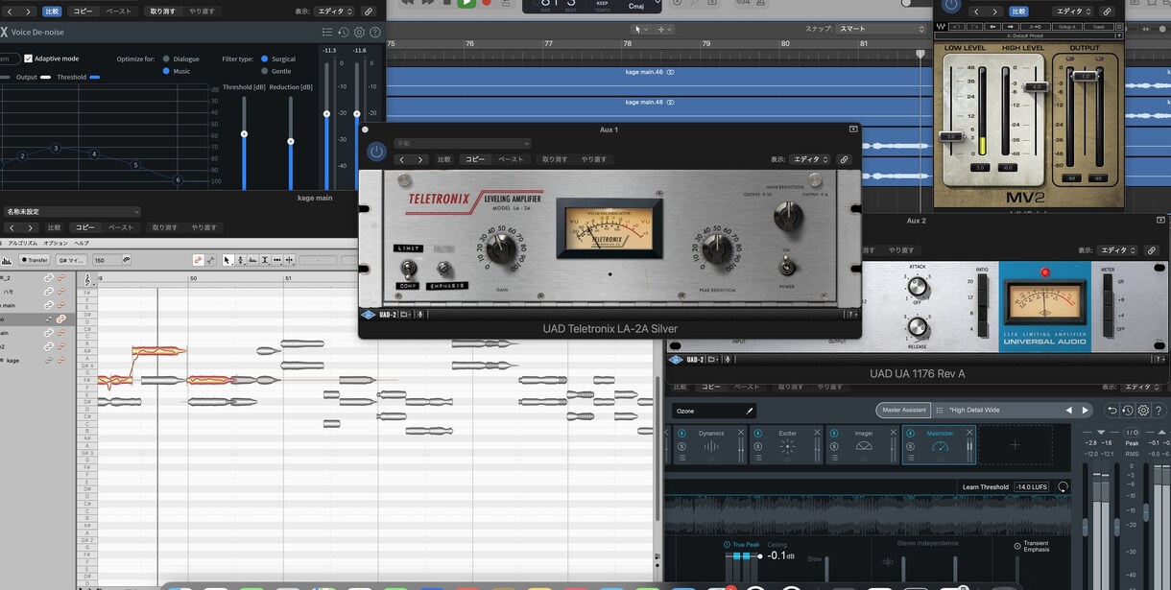The height and width of the screenshot is (590, 1171).
Task: Click Master Assistant in Ozone
Action: pyautogui.click(x=904, y=411)
